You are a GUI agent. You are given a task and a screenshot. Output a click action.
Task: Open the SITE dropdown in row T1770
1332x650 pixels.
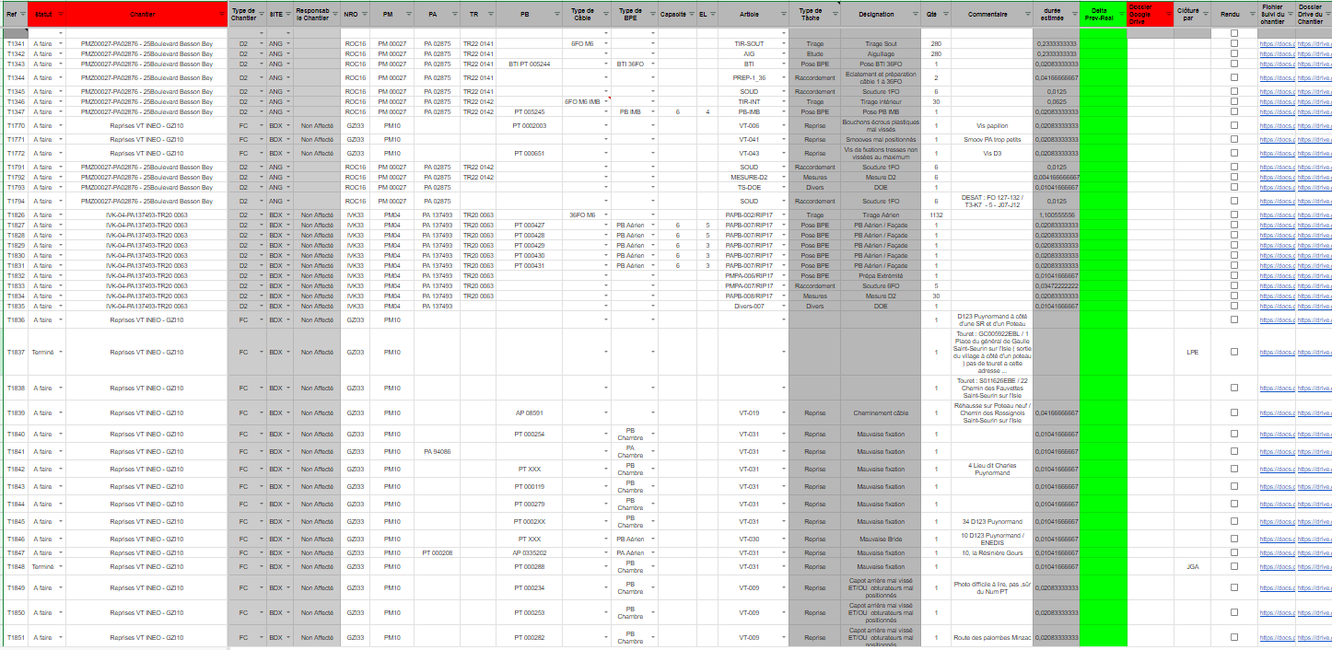pyautogui.click(x=288, y=126)
